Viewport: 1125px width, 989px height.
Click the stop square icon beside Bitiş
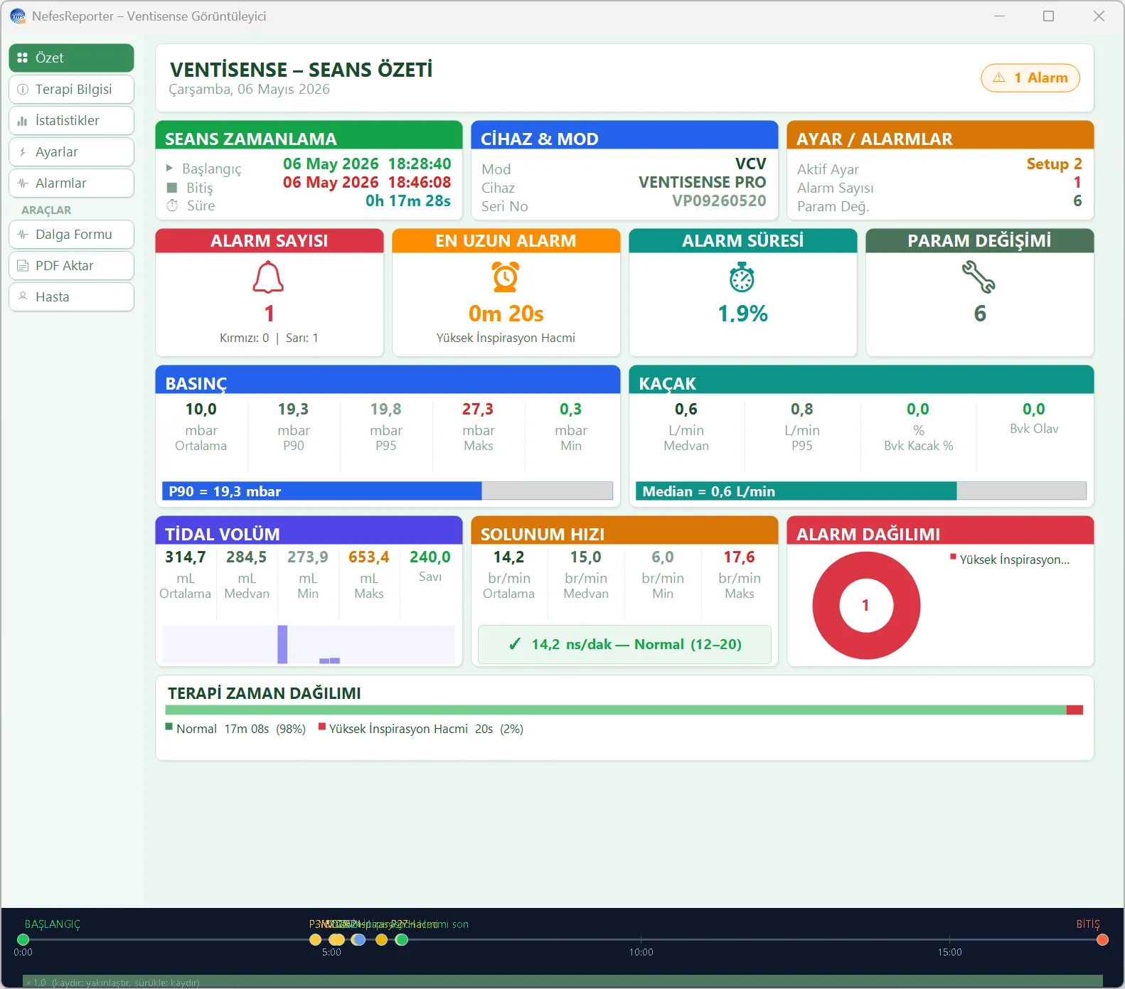coord(171,188)
